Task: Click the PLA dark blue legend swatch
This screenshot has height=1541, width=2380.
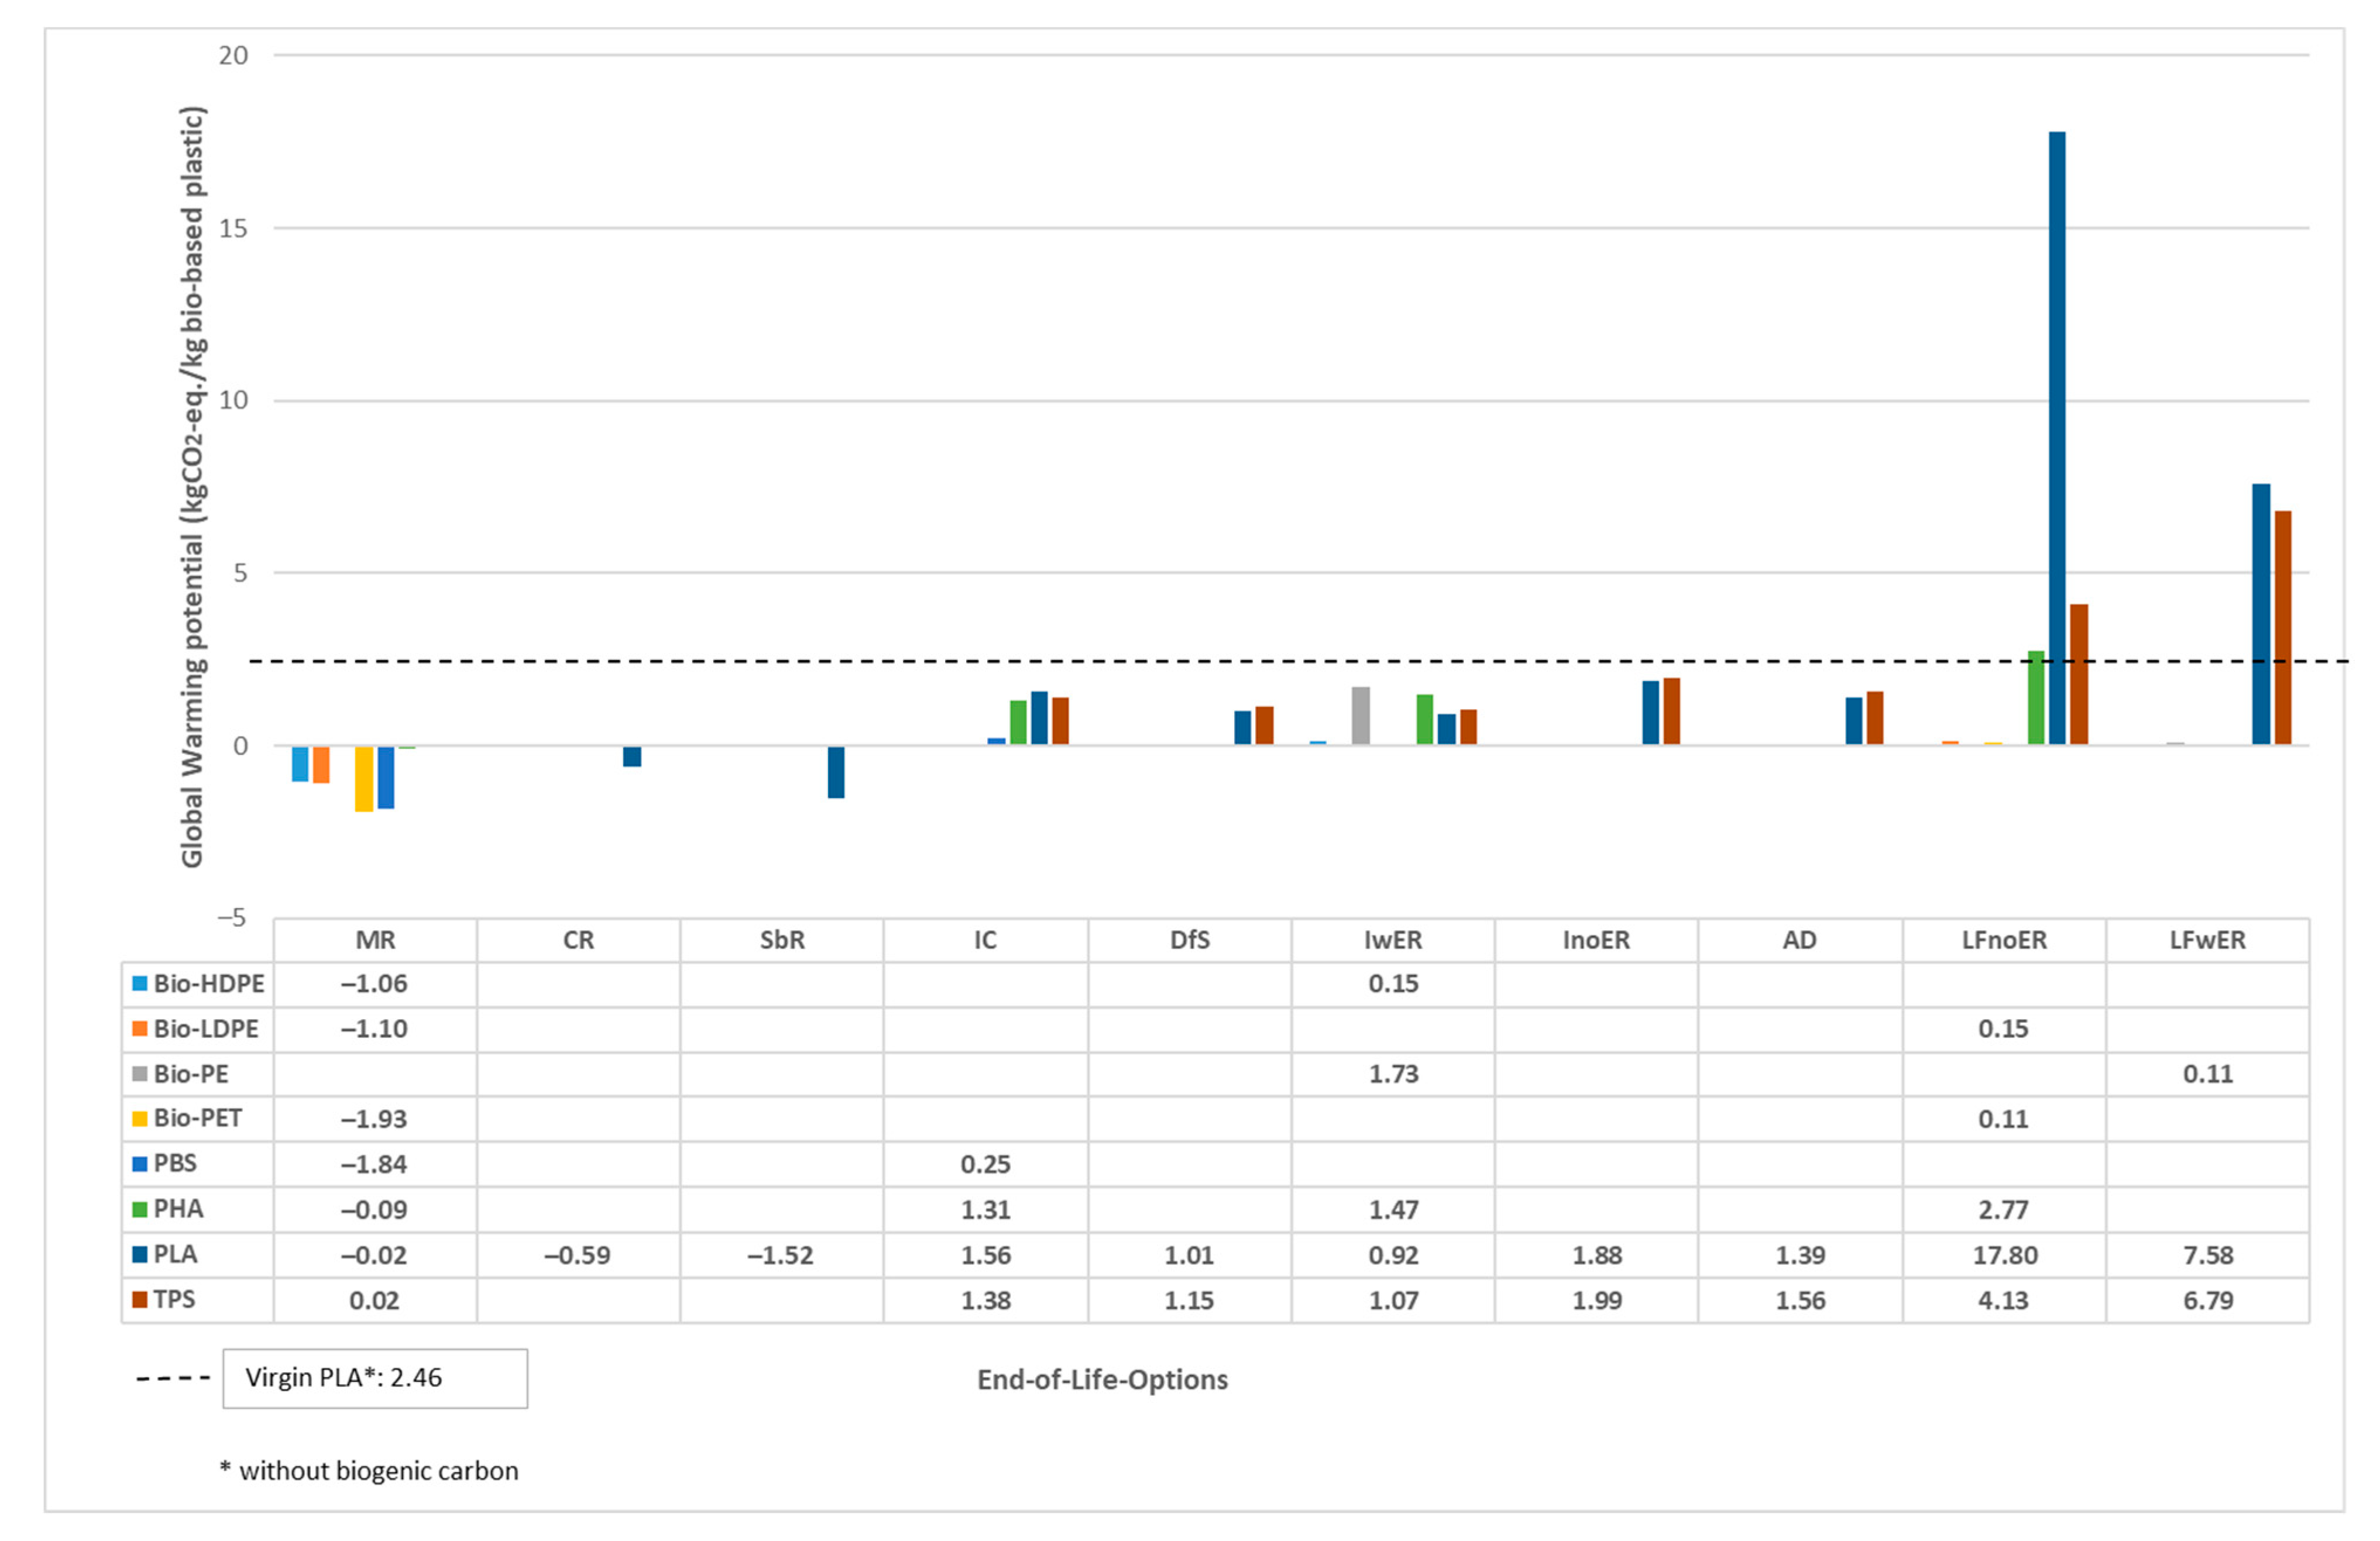Action: [x=140, y=1254]
